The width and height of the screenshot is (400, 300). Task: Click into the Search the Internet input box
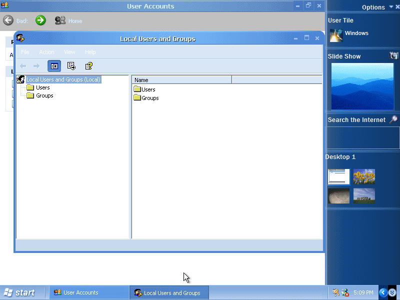tap(363, 138)
